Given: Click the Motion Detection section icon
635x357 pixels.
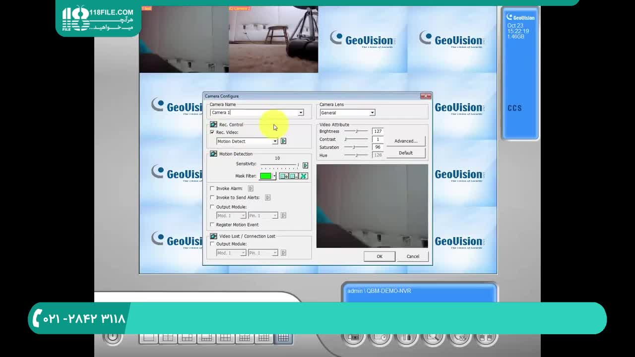Looking at the screenshot, I should click(213, 154).
